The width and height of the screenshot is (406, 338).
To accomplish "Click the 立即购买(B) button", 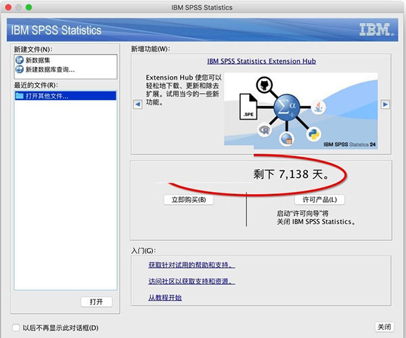I will click(x=189, y=199).
